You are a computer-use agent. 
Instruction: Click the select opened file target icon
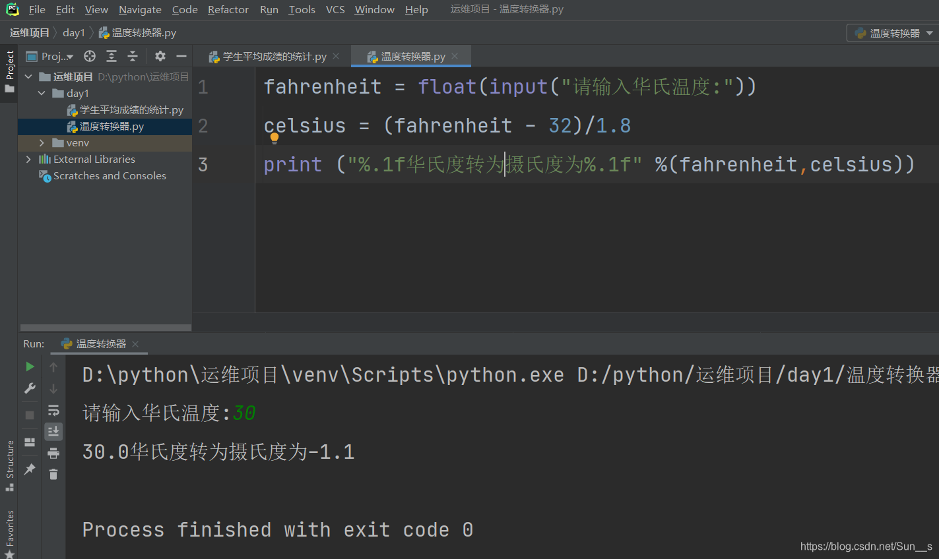(90, 56)
